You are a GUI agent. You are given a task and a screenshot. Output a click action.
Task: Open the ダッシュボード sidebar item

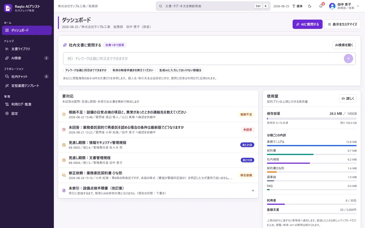click(27, 30)
